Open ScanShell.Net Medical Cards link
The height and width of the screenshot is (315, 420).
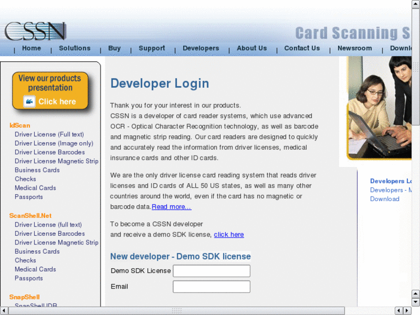coord(35,269)
